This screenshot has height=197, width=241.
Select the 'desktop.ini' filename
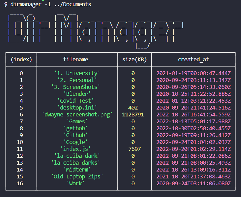77,108
